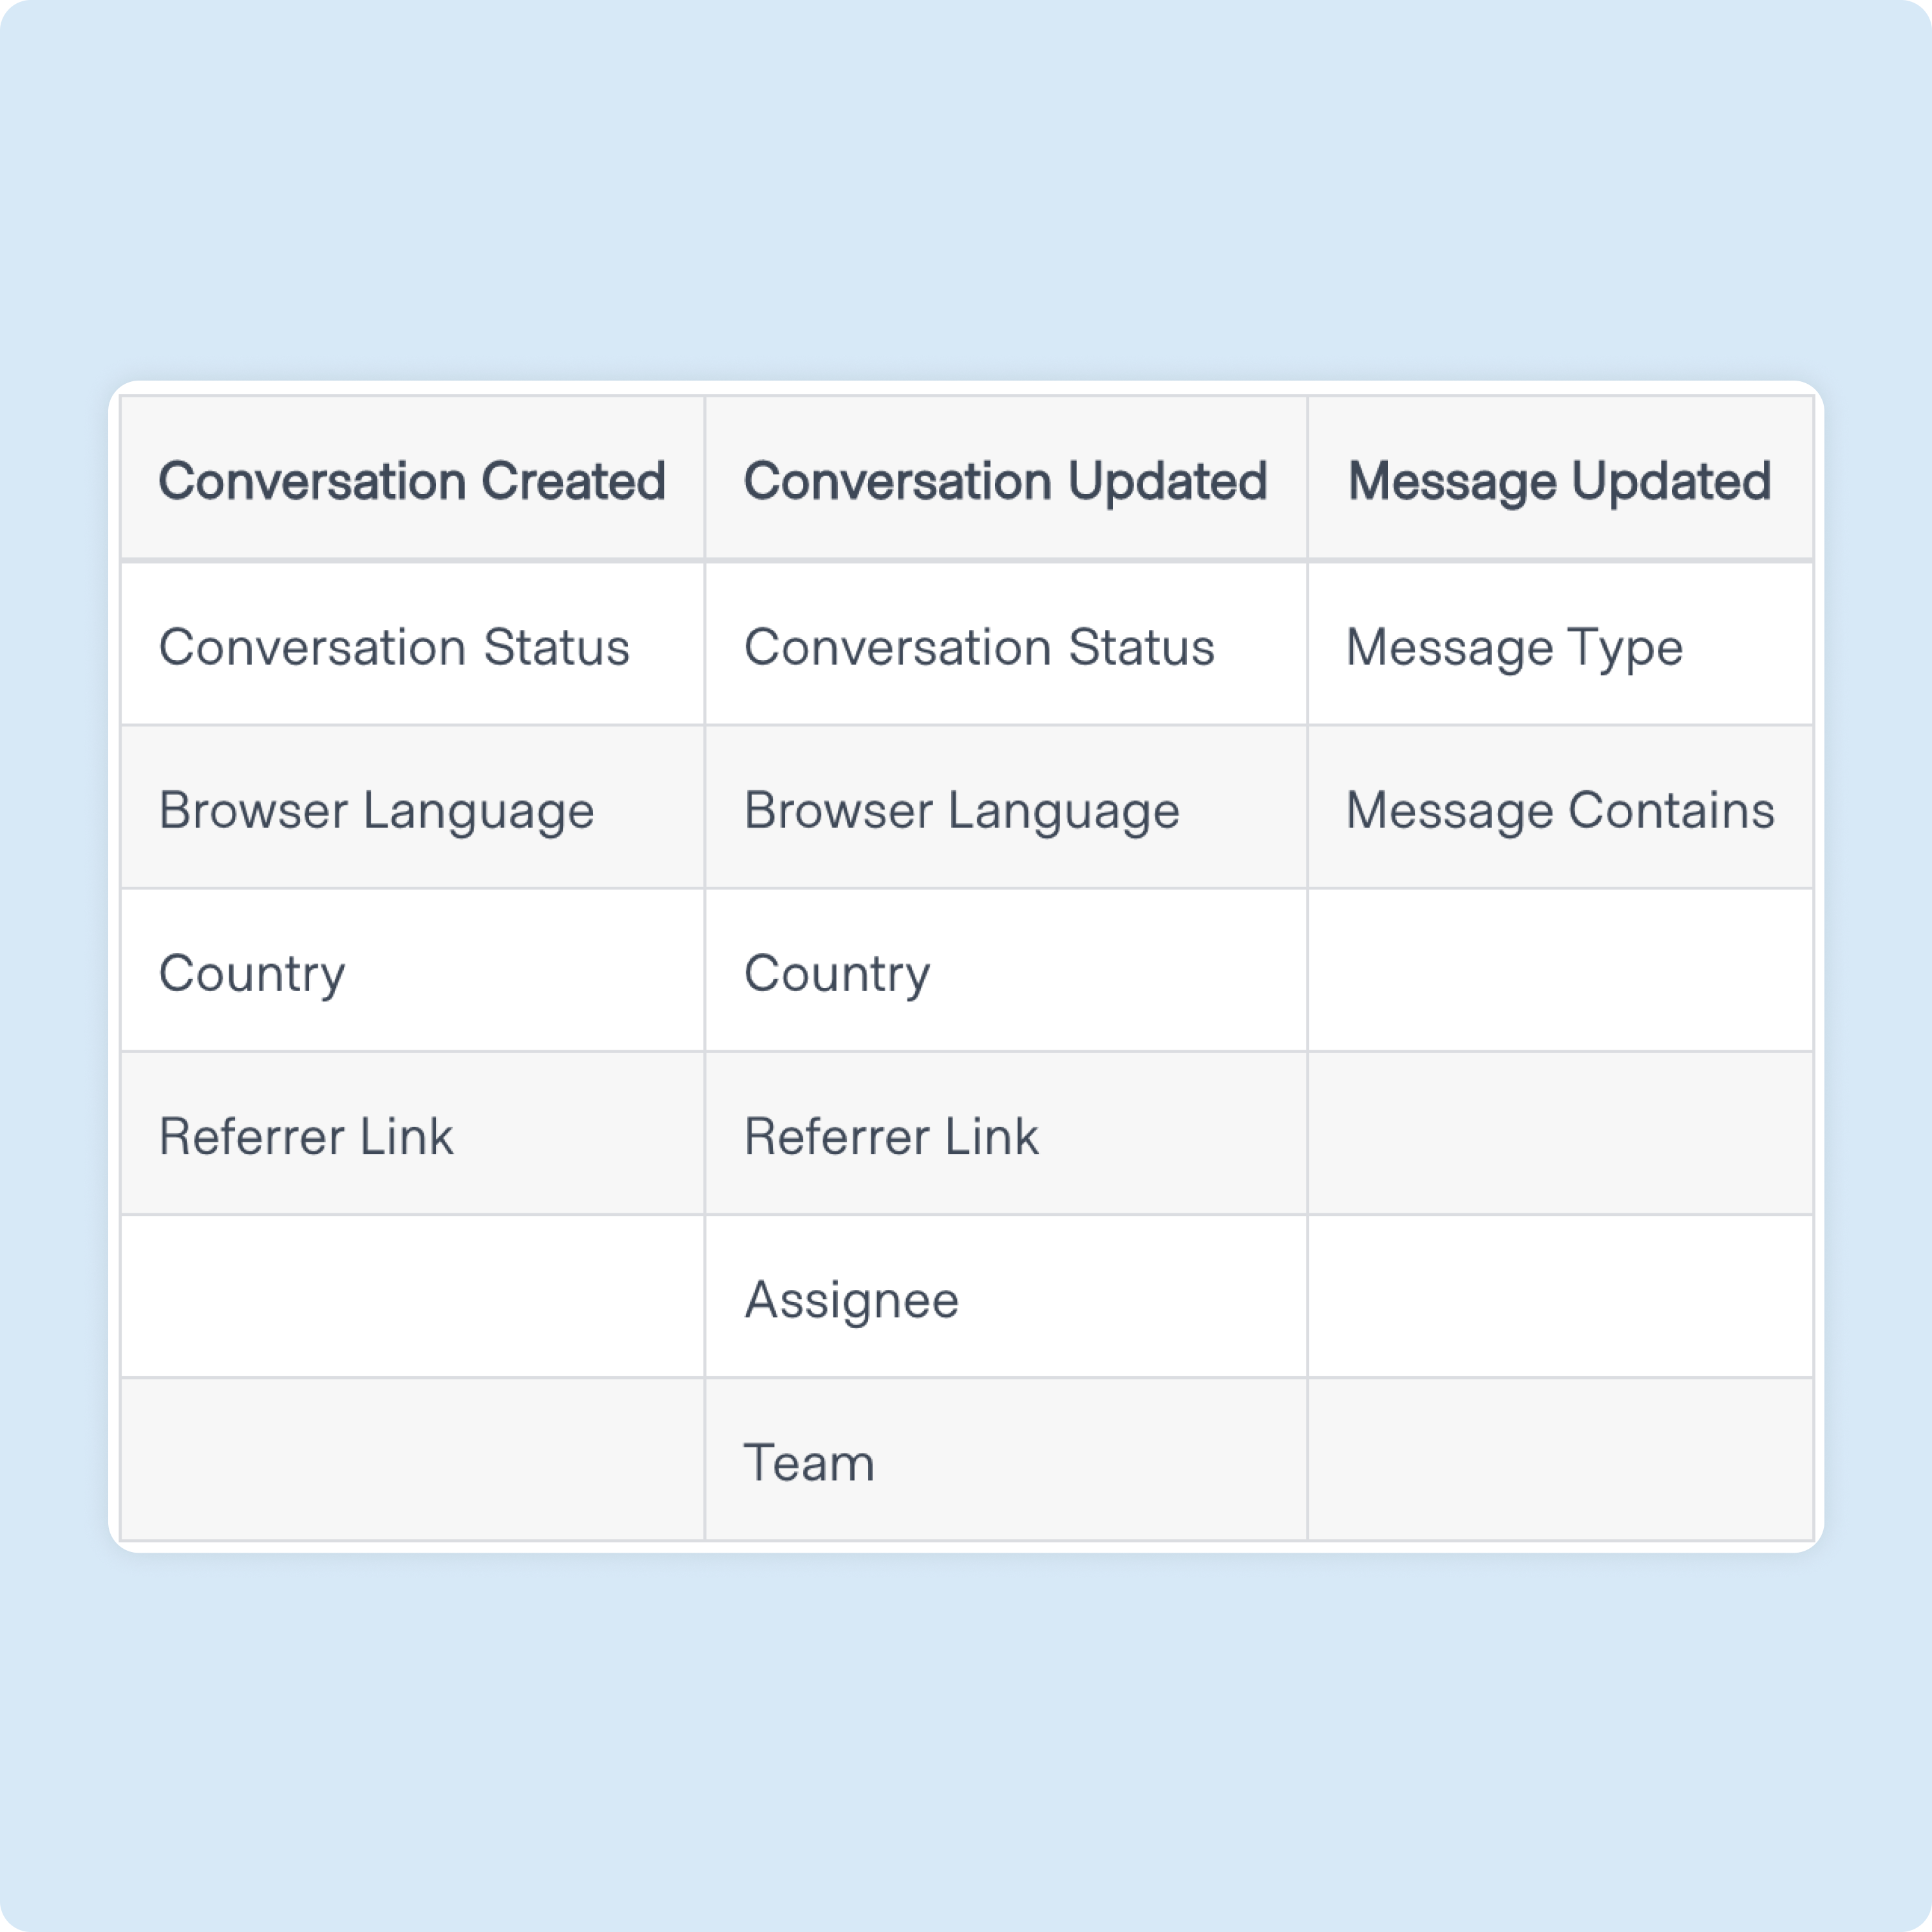Click the empty cell left of Assignee
The height and width of the screenshot is (1932, 1932).
coord(412,1297)
